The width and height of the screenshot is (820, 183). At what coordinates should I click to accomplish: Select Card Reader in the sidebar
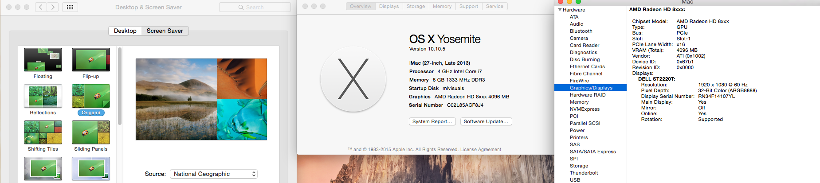585,45
